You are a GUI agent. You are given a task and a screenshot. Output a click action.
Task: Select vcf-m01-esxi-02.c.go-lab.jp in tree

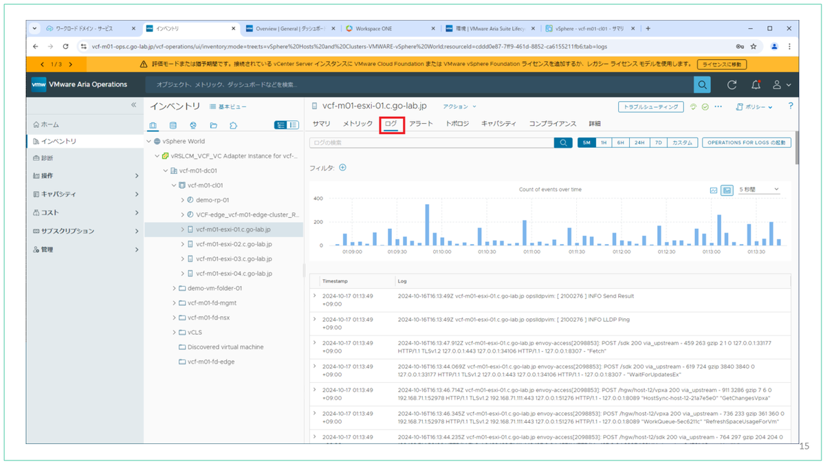[234, 244]
